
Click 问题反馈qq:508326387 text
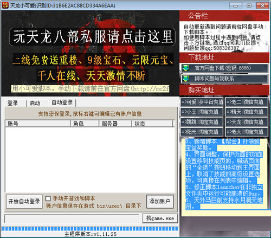click(x=211, y=48)
